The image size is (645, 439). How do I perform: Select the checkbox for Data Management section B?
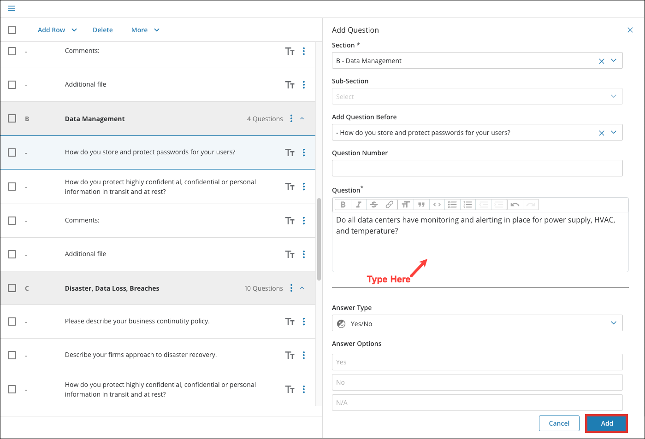[12, 118]
